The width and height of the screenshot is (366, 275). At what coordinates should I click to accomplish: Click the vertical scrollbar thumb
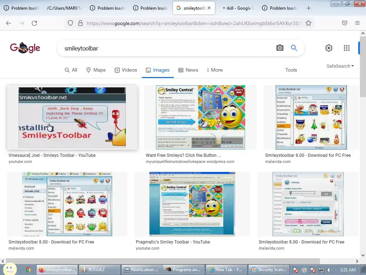point(363,67)
